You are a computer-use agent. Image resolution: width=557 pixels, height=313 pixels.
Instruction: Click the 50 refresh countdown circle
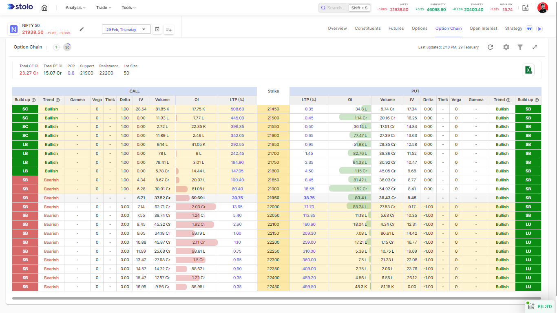pyautogui.click(x=67, y=47)
